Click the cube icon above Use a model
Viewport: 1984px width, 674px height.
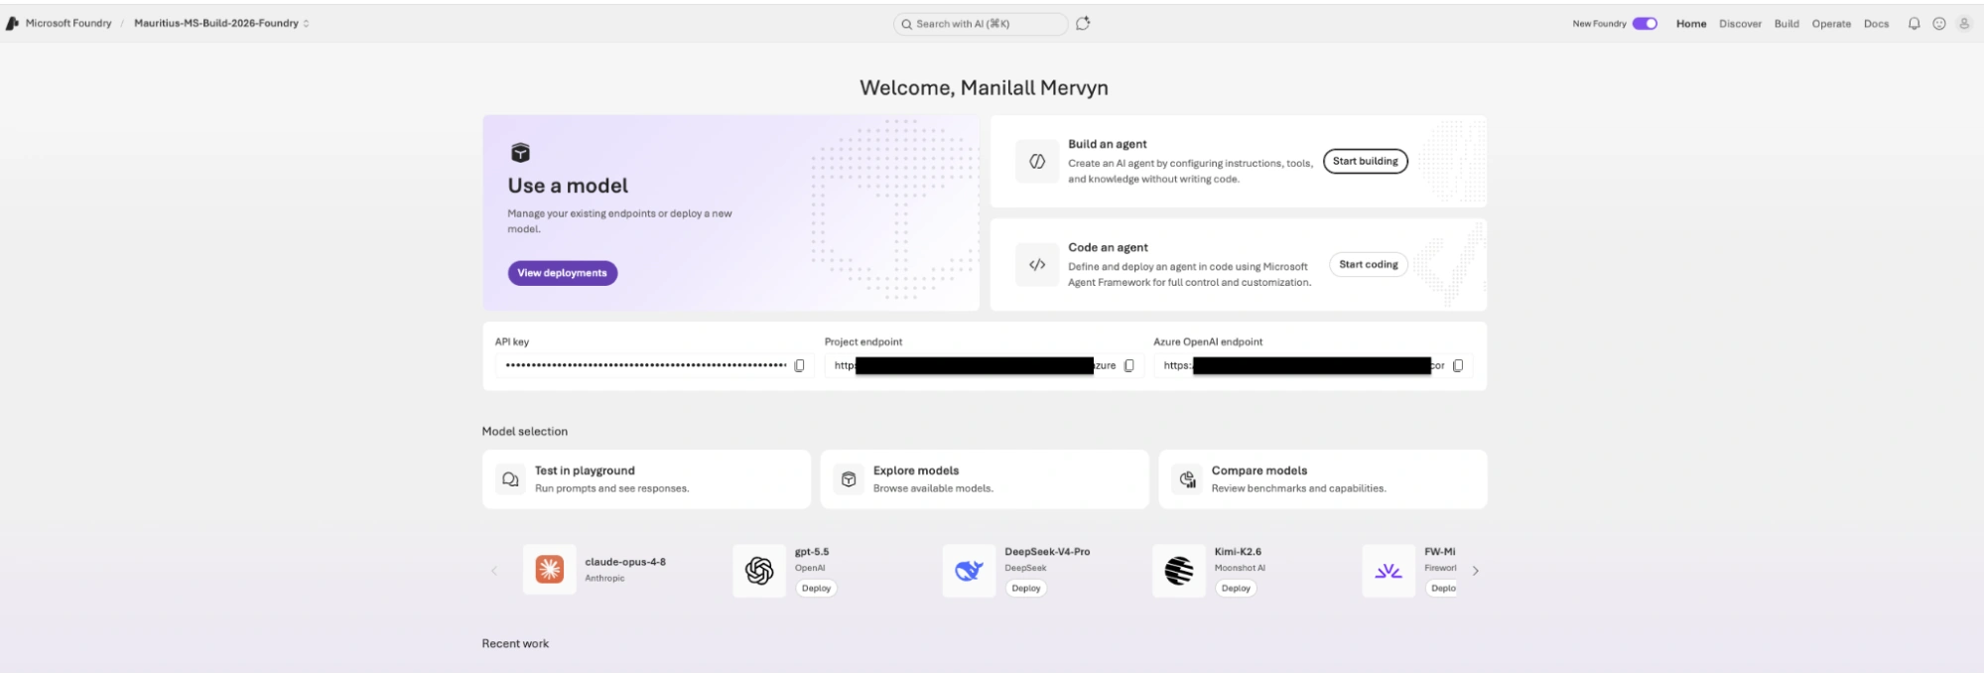point(520,153)
